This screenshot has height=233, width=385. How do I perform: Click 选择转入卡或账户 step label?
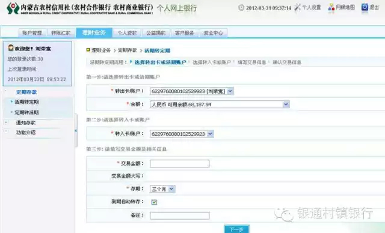coord(212,62)
